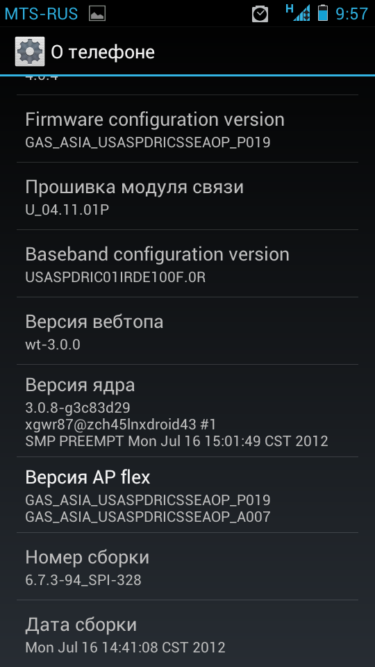Select the Версия AP flex item
The height and width of the screenshot is (667, 375).
click(187, 495)
